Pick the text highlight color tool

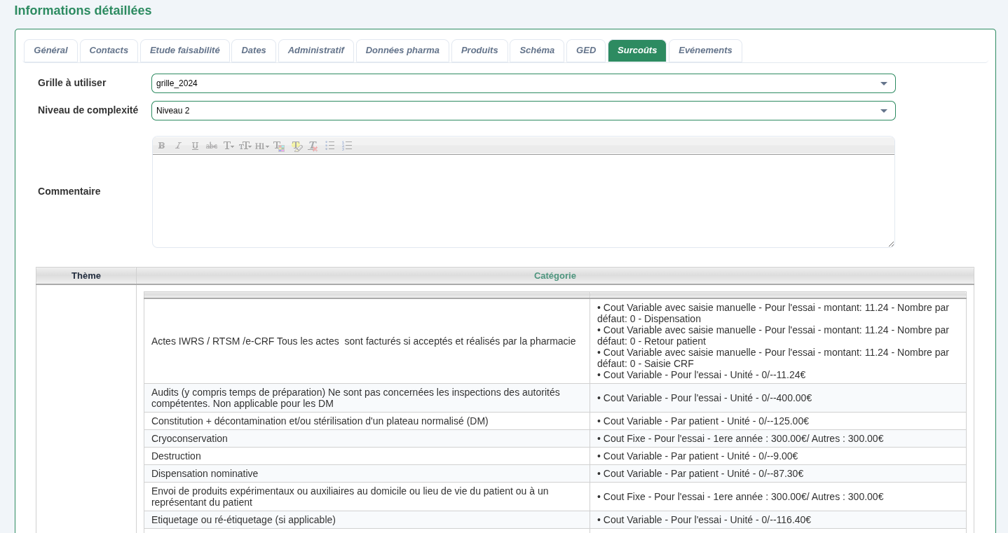297,146
